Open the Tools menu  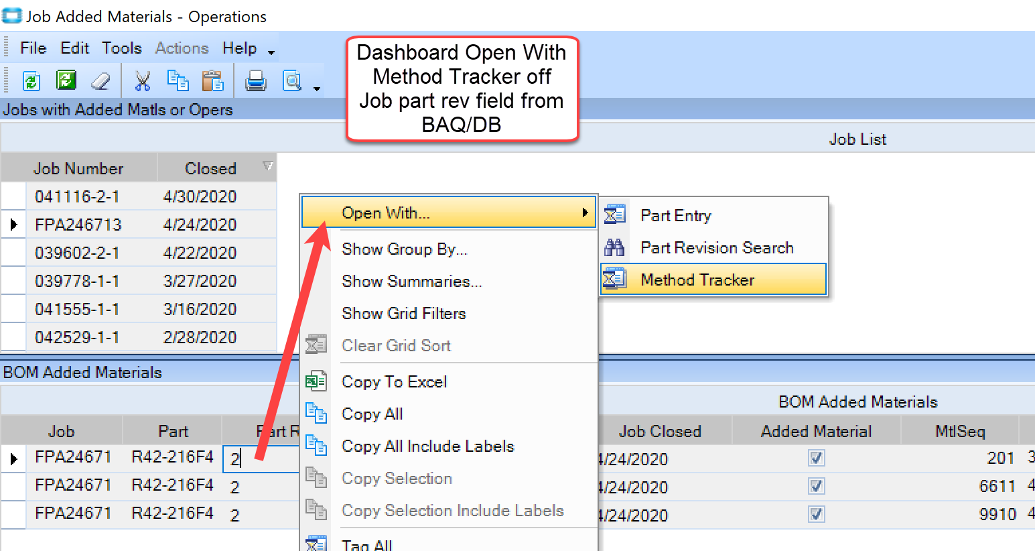(122, 48)
